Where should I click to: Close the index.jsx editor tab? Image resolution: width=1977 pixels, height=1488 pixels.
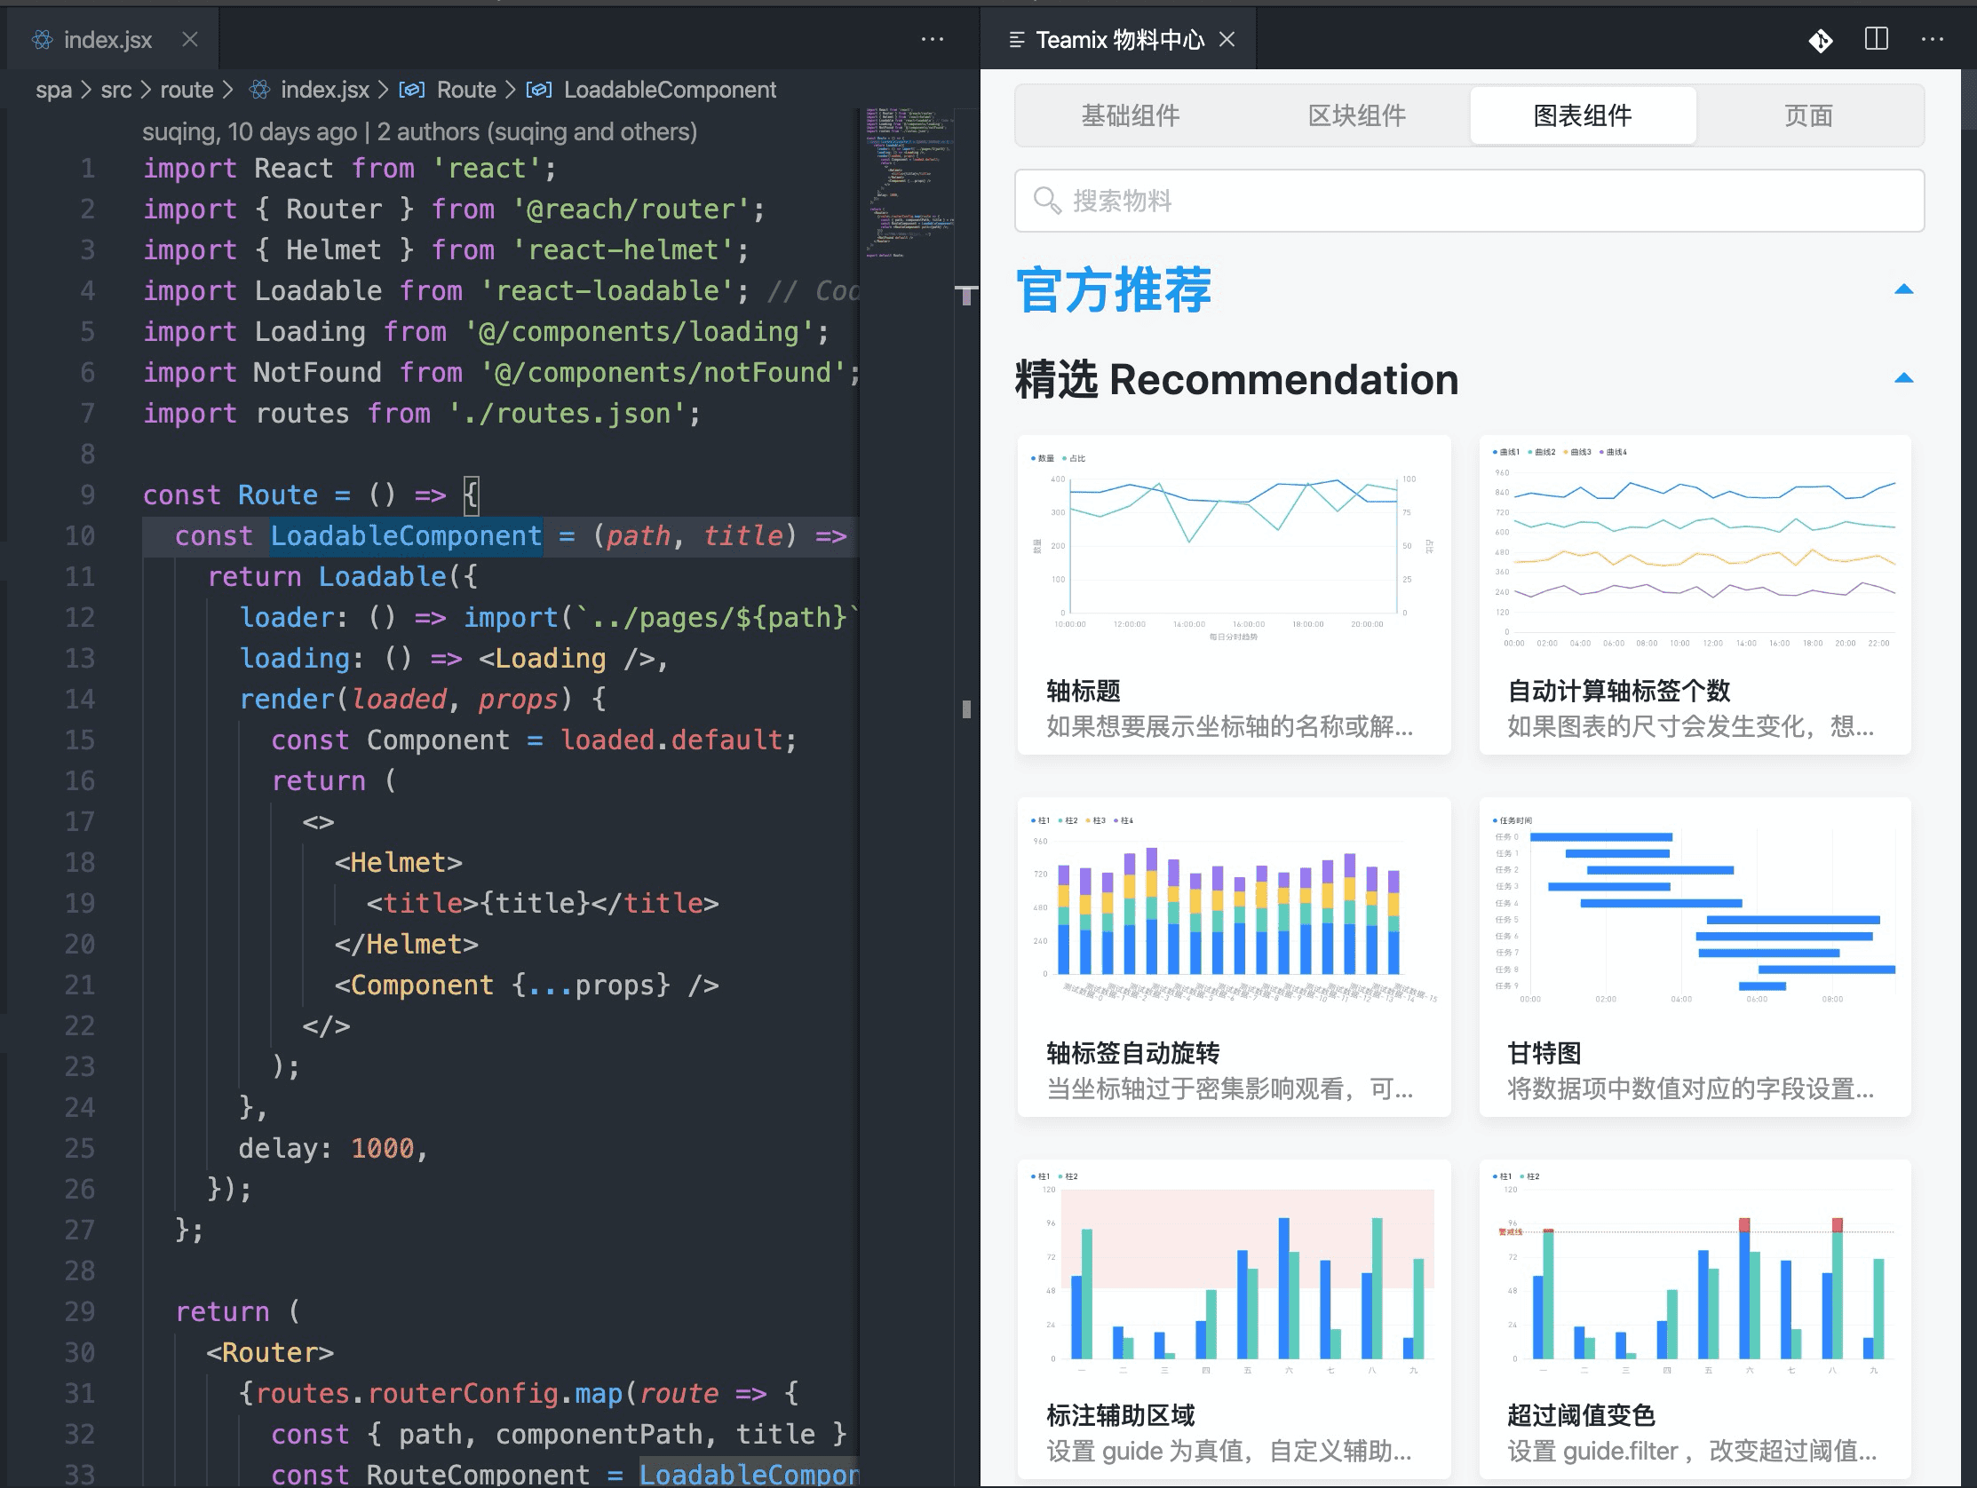189,39
